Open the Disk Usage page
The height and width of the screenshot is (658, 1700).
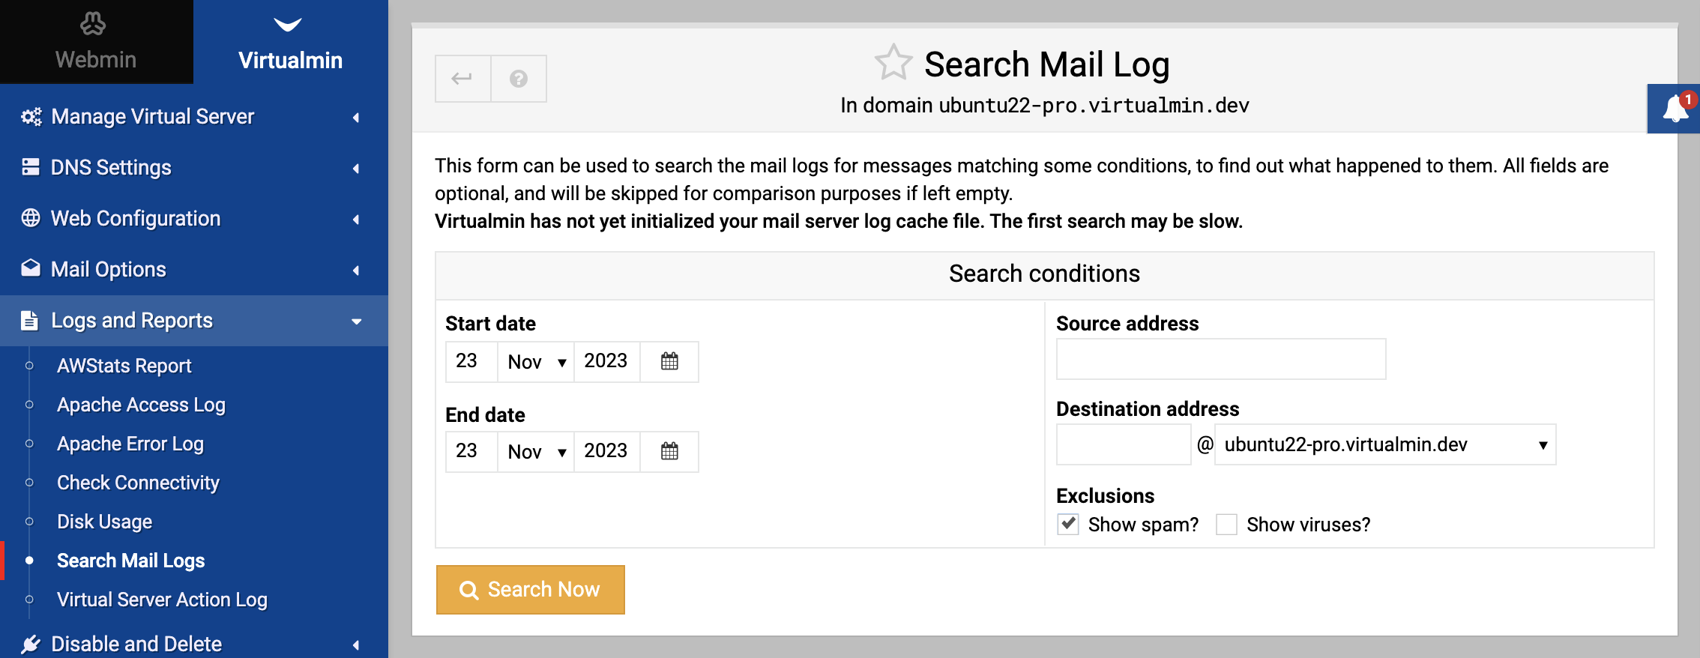point(104,522)
